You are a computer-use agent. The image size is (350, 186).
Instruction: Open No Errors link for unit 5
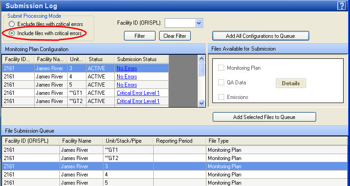127,85
